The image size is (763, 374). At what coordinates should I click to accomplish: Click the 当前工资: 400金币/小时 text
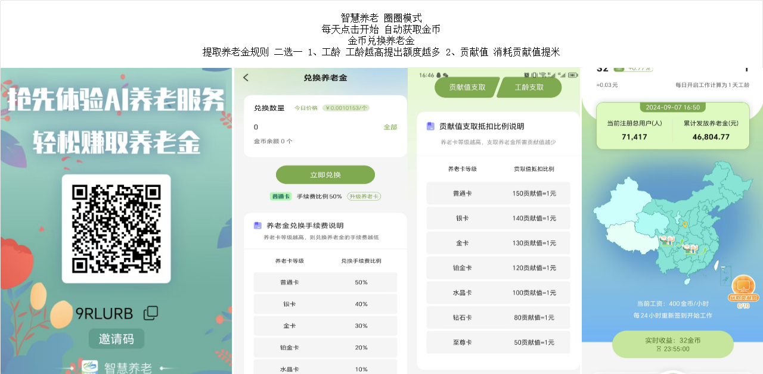[673, 303]
